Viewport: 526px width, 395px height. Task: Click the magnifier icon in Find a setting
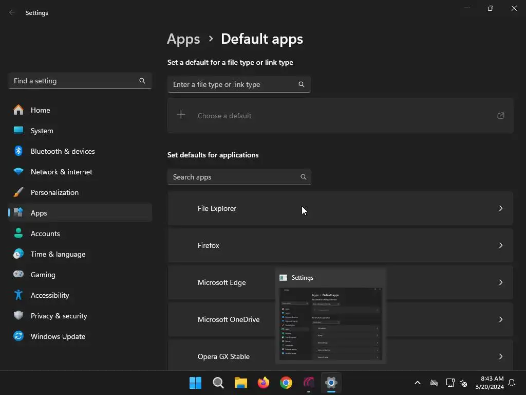[x=142, y=81]
